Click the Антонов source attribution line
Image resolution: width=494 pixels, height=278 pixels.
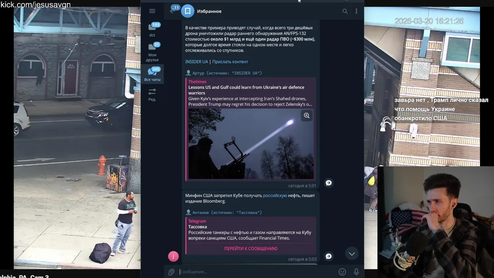tap(224, 212)
